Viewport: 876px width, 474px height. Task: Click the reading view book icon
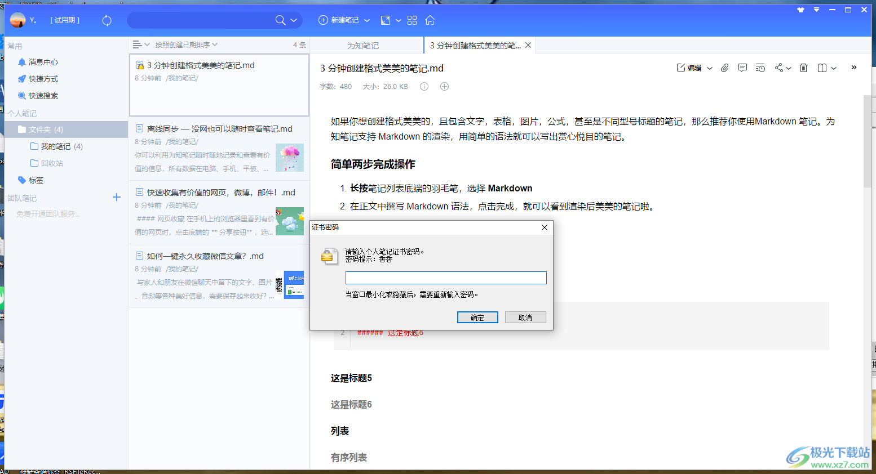point(822,68)
